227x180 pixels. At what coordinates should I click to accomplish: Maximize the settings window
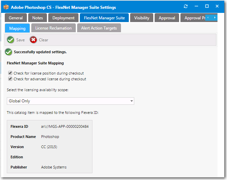tap(207, 6)
